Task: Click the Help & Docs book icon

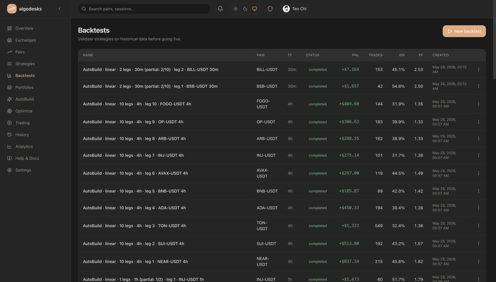Action: coord(9,158)
